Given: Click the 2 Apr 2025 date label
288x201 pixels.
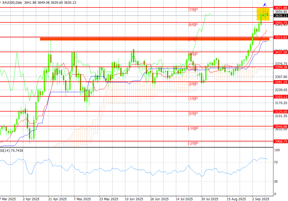Looking at the screenshot, I should coord(31,199).
